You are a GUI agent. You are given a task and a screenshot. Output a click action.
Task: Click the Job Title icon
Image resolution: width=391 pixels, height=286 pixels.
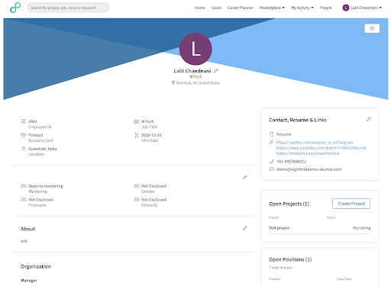click(x=137, y=121)
